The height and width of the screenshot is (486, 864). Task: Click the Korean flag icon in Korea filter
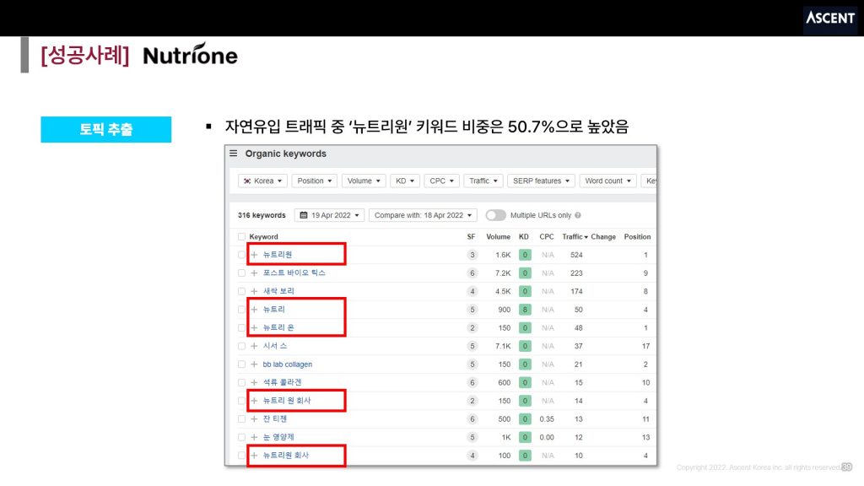click(x=247, y=181)
